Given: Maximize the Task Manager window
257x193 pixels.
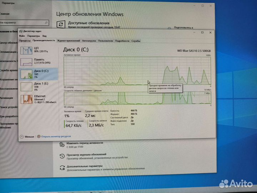Looking at the screenshot, I should (202, 33).
